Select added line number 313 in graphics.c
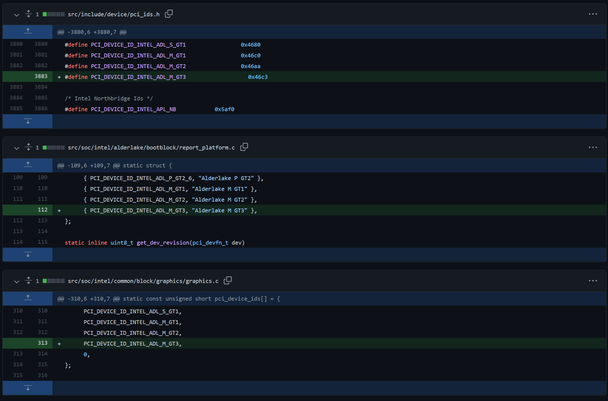This screenshot has width=608, height=401. (42, 343)
